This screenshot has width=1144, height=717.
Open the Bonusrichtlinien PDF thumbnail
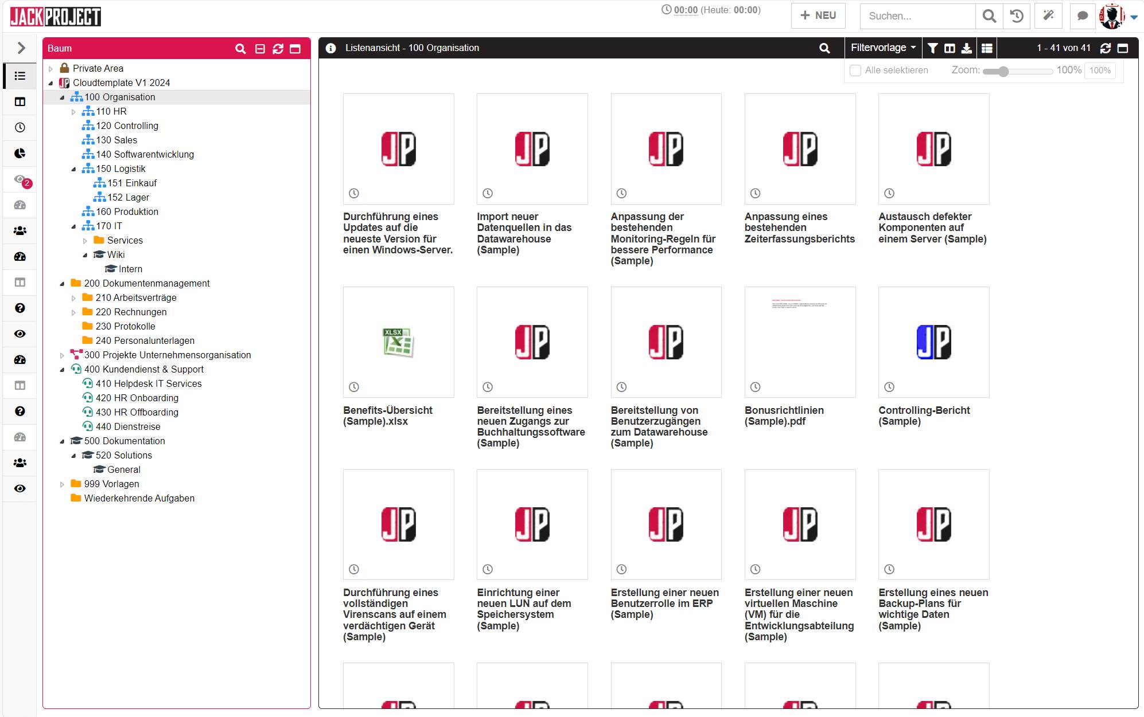click(x=800, y=342)
